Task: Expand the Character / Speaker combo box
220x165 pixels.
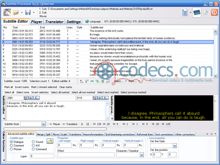Action: coord(142,155)
